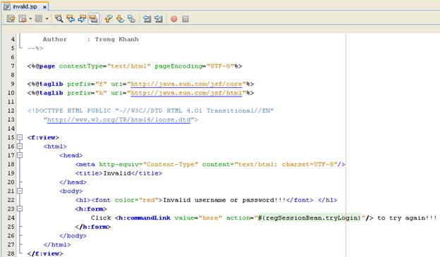The image size is (440, 257).
Task: Click the title text "Invalid"
Action: pos(117,173)
